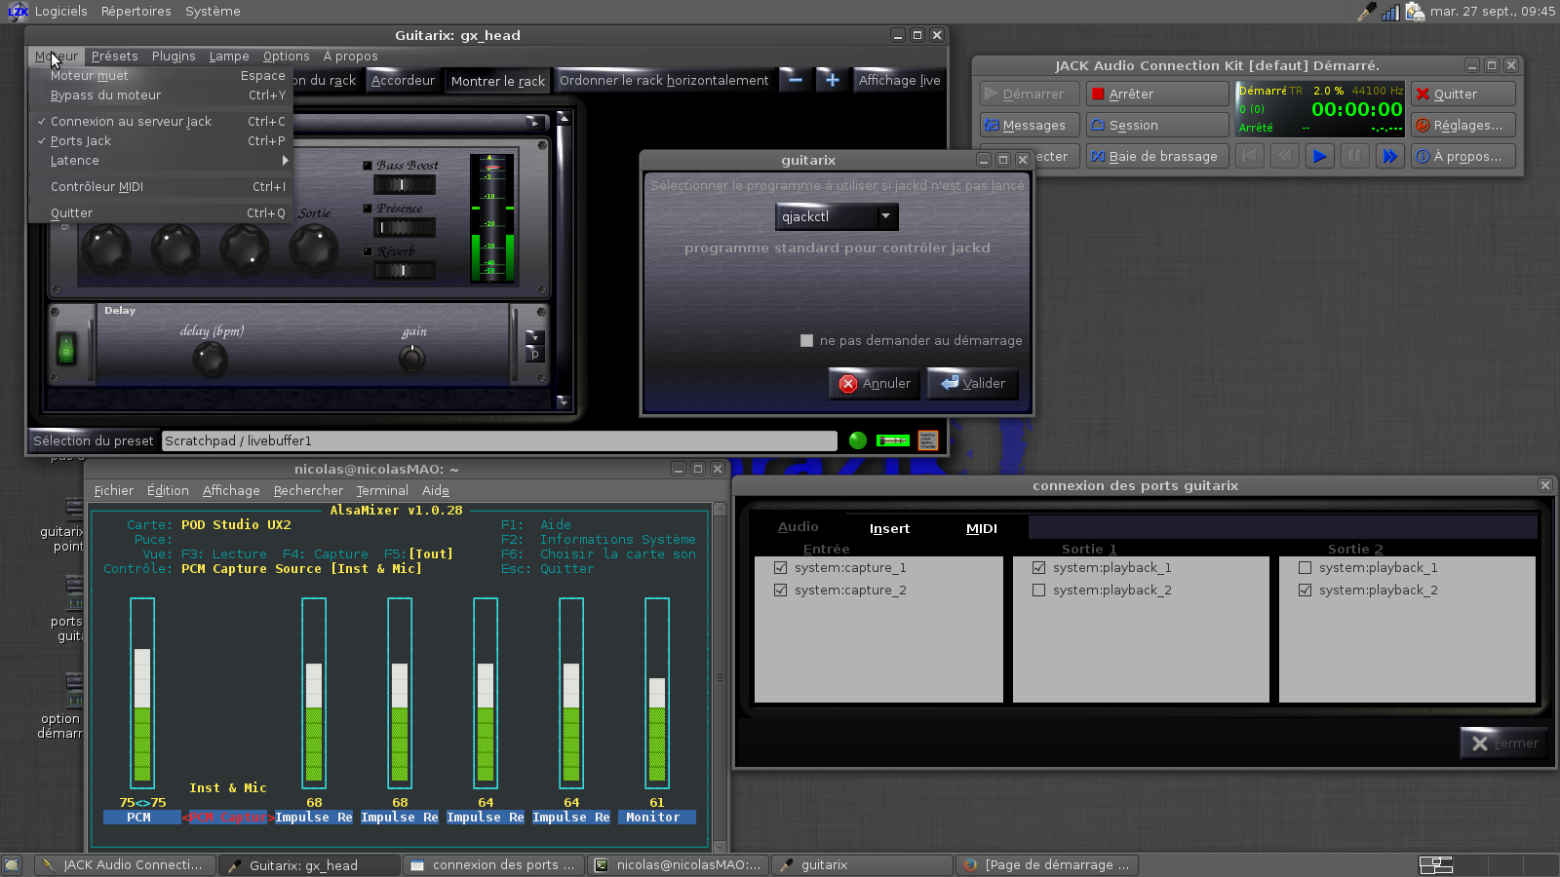Stop the JACK server with Arrêter
The height and width of the screenshot is (877, 1560).
click(x=1157, y=94)
